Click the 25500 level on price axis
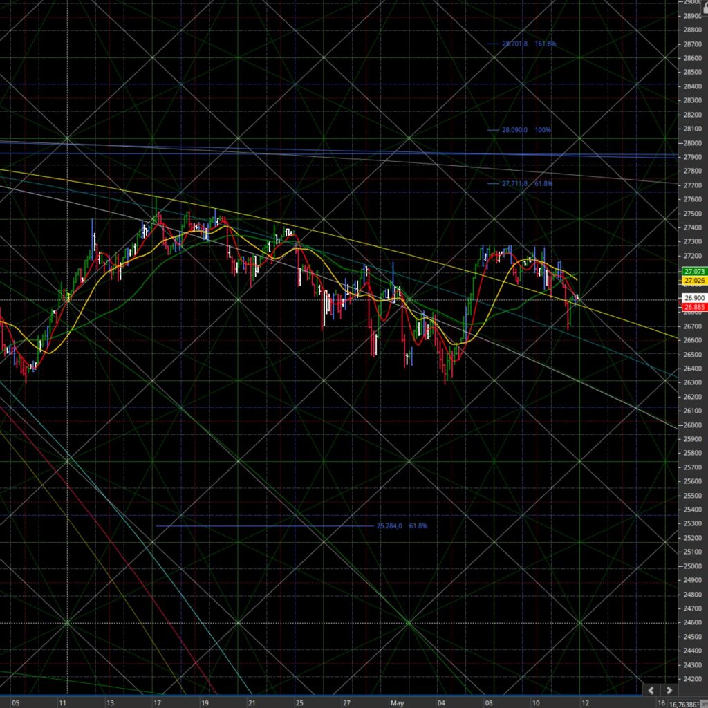Screen dimensions: 708x708 (x=692, y=496)
